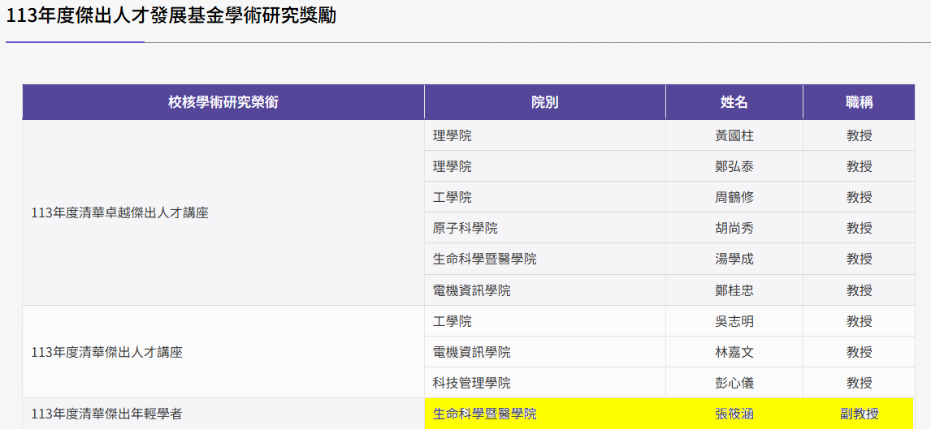Select 林嘉文 in the table
931x429 pixels.
[x=734, y=352]
